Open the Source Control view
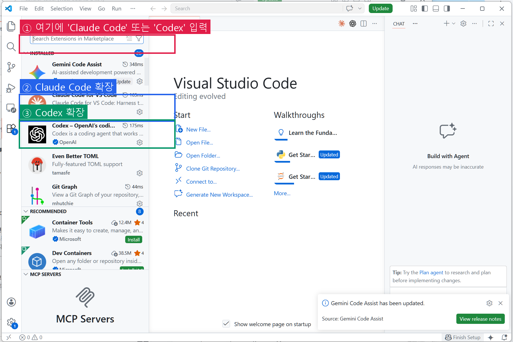The height and width of the screenshot is (342, 513). click(11, 67)
